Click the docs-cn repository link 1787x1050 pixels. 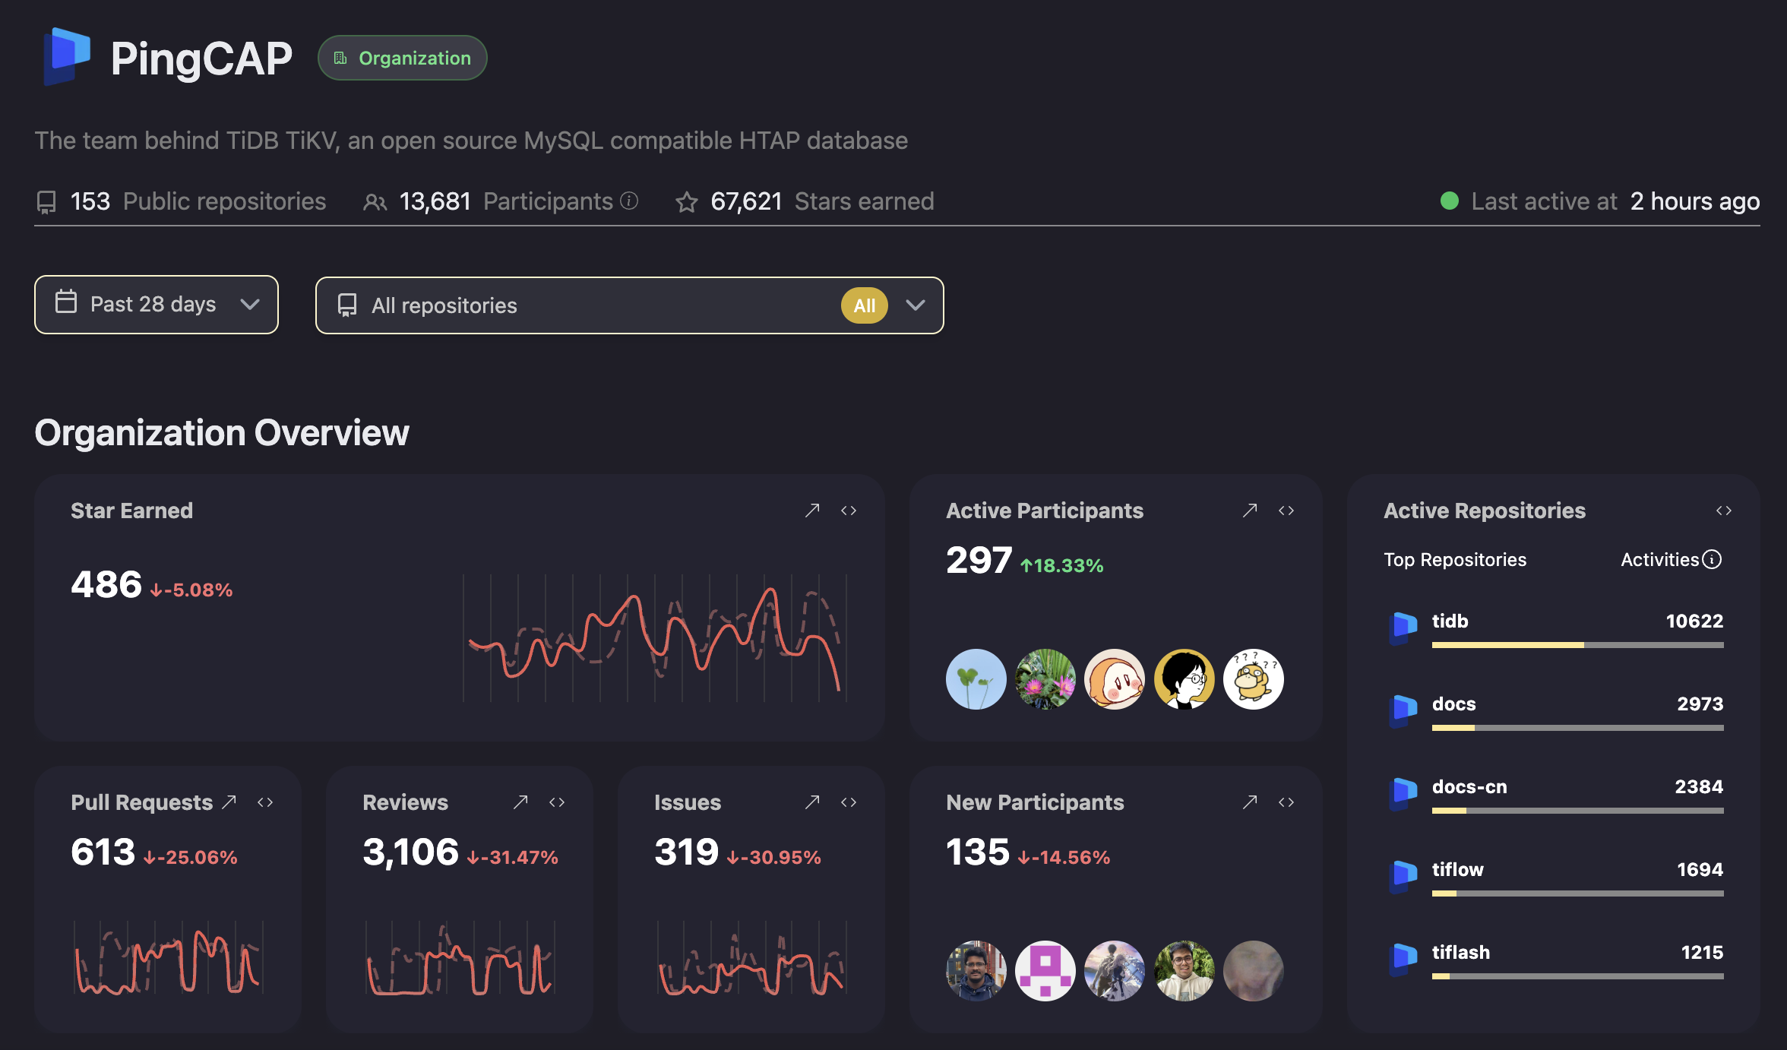(x=1469, y=787)
